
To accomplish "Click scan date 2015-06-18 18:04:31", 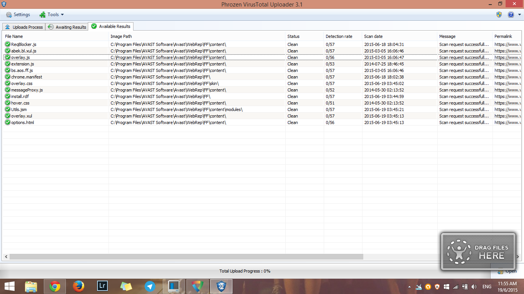I will click(384, 44).
